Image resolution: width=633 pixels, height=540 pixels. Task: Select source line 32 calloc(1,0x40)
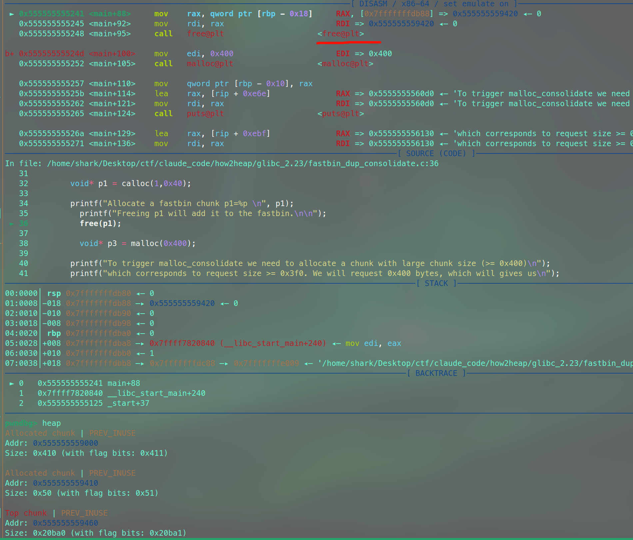tap(131, 183)
